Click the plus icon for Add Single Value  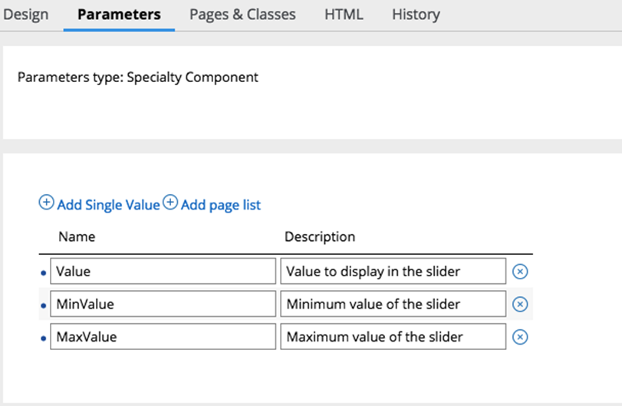click(x=46, y=203)
